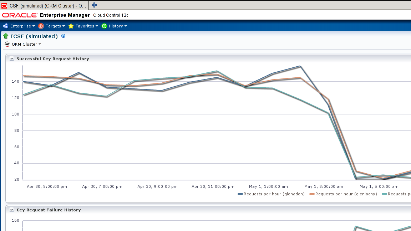Click the glenaden legend color swatch
This screenshot has height=231, width=411.
(240, 194)
